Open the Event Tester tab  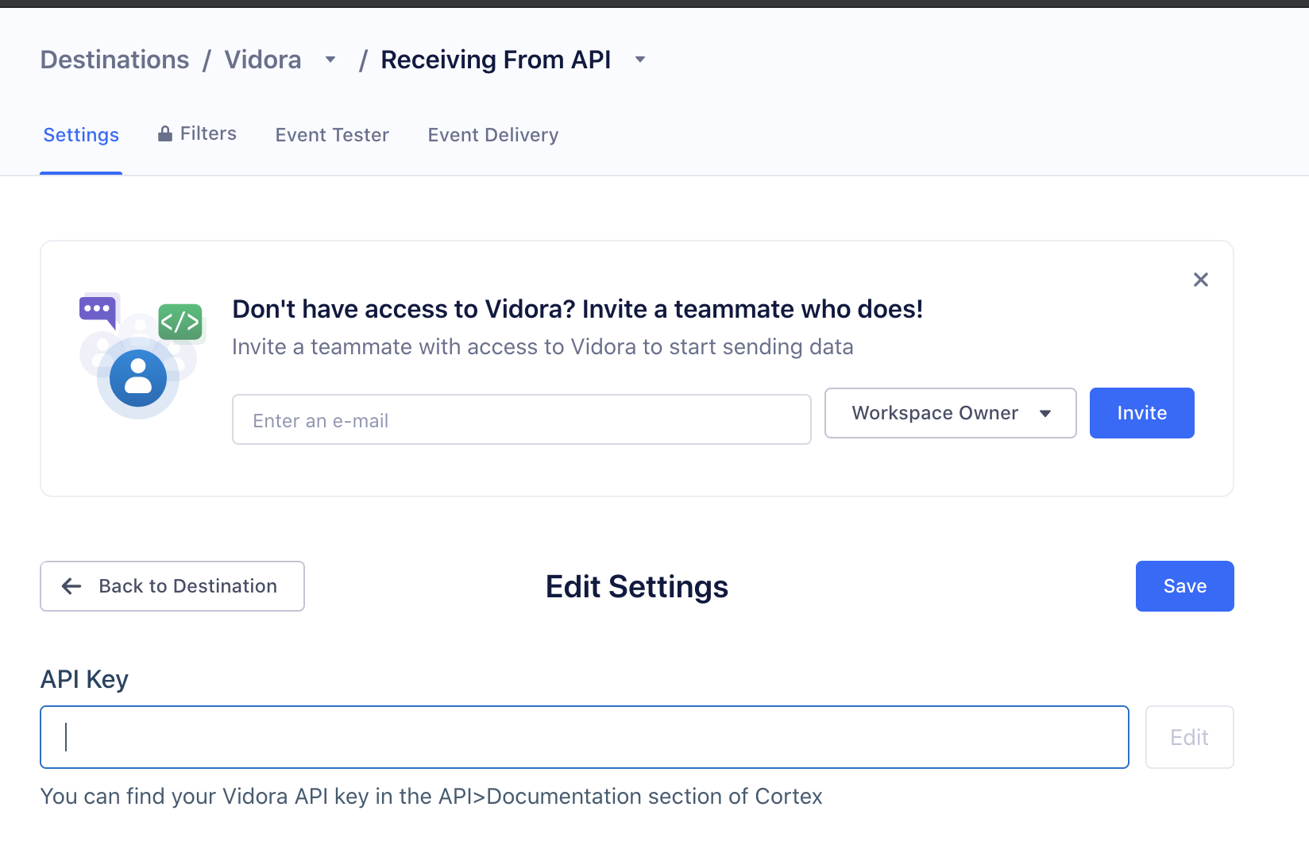point(332,135)
